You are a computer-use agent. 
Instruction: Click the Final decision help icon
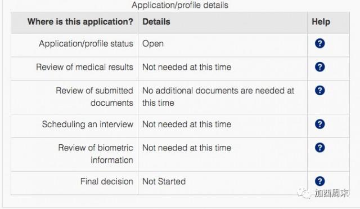point(320,181)
